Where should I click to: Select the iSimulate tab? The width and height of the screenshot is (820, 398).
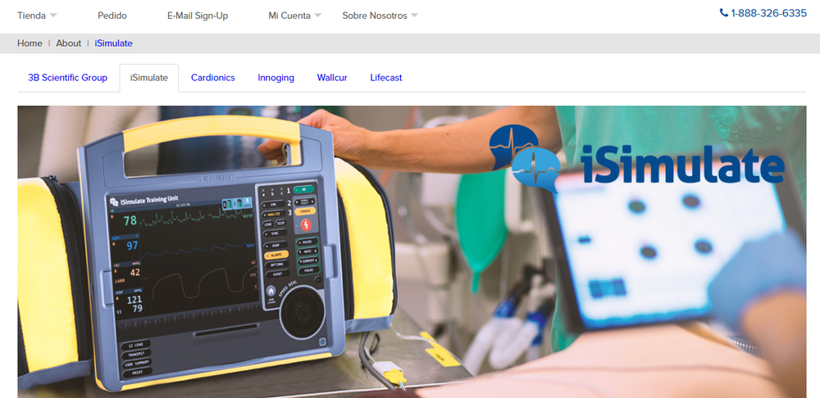(x=149, y=78)
